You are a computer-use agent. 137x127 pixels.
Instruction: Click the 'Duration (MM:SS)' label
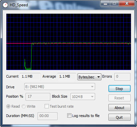click(20, 116)
